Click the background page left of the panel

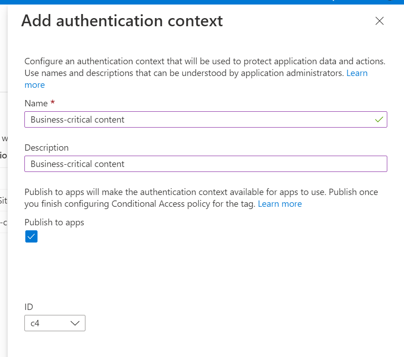[x=4, y=271]
